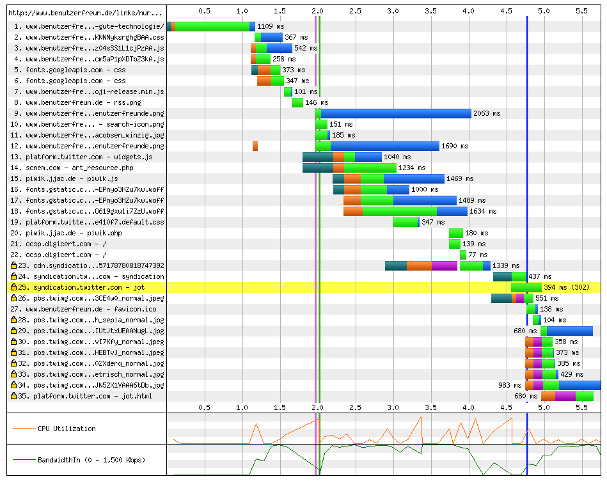Click the lock icon on row 24

pyautogui.click(x=13, y=276)
